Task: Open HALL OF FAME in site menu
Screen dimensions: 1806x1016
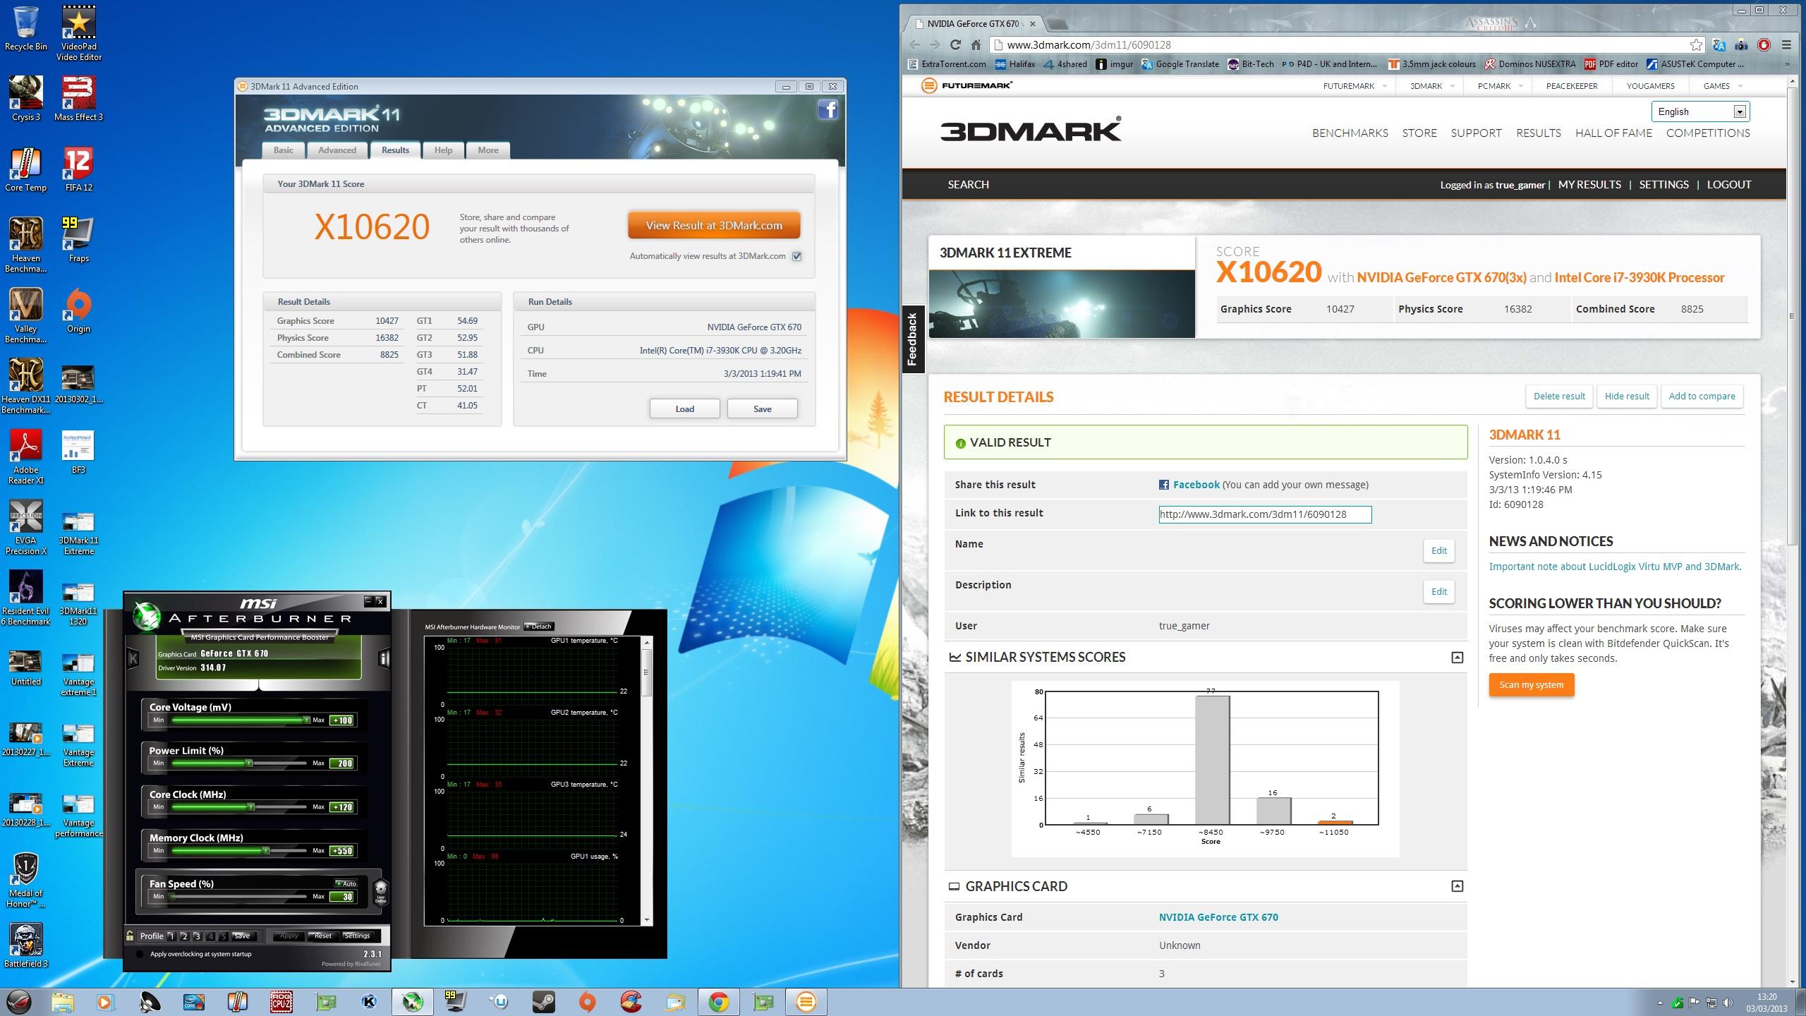Action: (x=1613, y=133)
